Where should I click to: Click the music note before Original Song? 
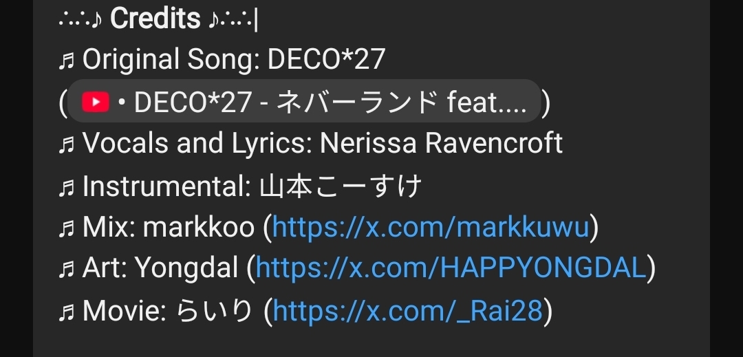click(67, 61)
